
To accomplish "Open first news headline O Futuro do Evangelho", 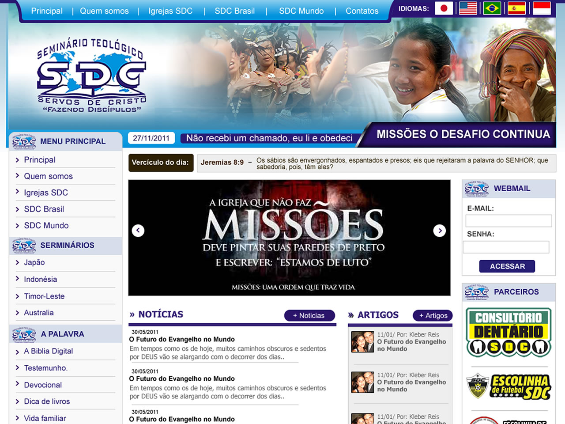I will pos(182,339).
